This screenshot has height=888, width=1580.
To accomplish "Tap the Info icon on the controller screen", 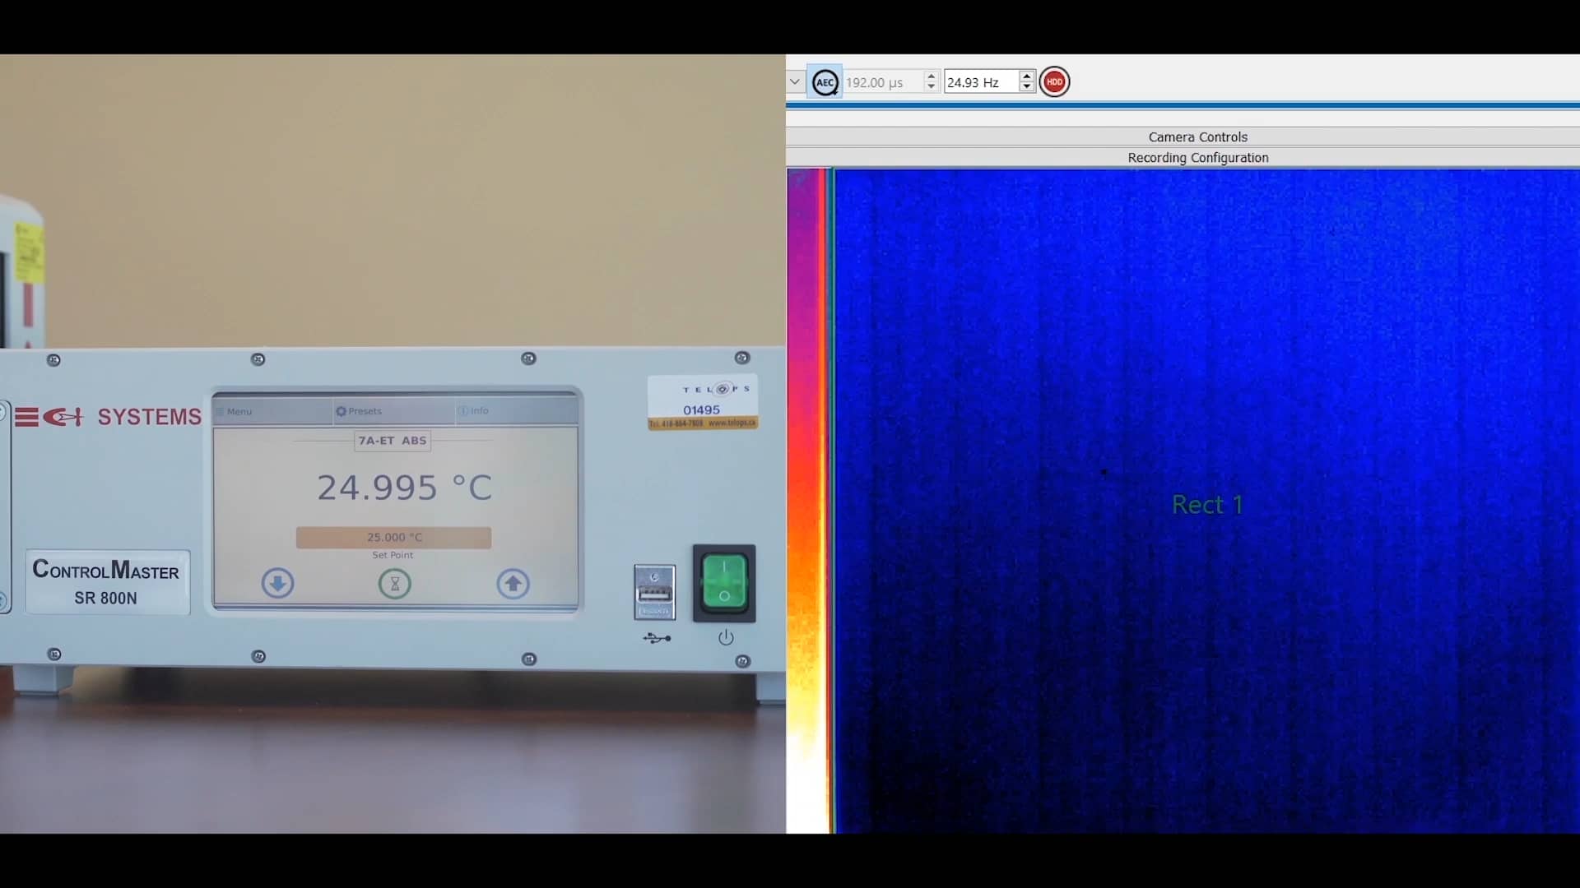I will (x=463, y=411).
